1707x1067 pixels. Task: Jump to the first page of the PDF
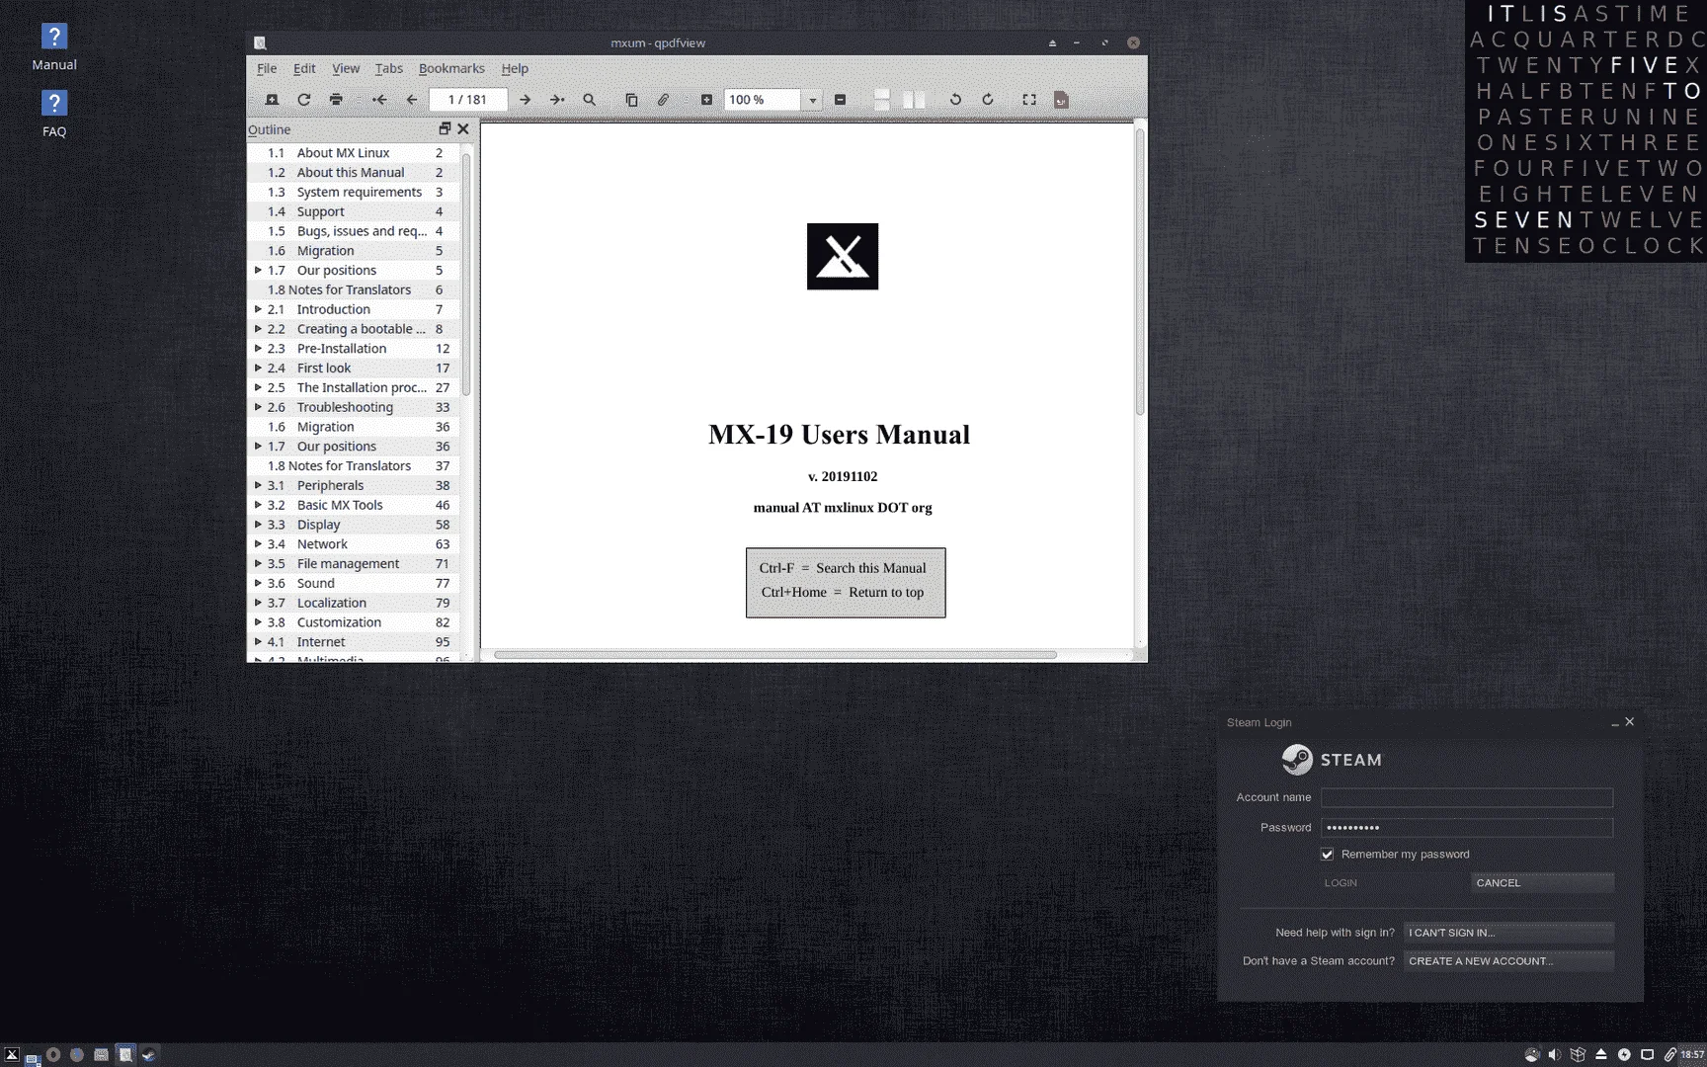click(379, 100)
